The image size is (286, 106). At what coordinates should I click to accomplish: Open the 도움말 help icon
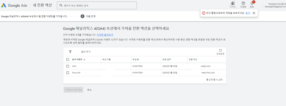pyautogui.click(x=243, y=3)
